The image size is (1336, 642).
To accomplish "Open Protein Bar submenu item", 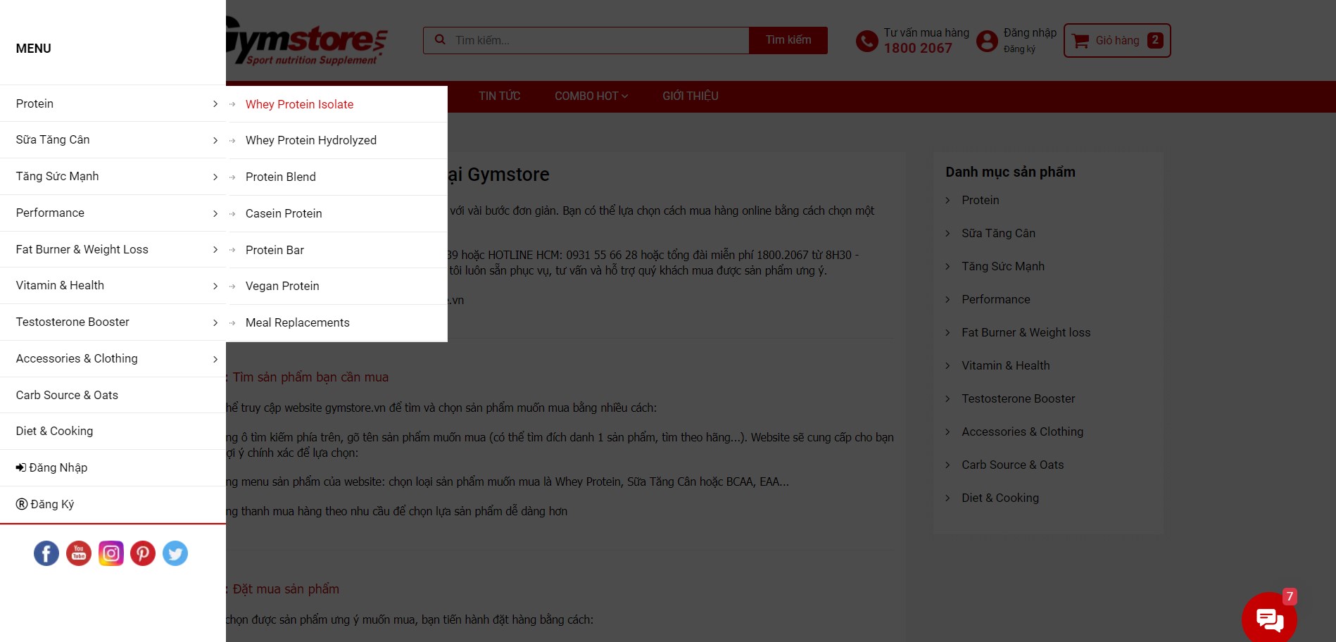I will 275,250.
